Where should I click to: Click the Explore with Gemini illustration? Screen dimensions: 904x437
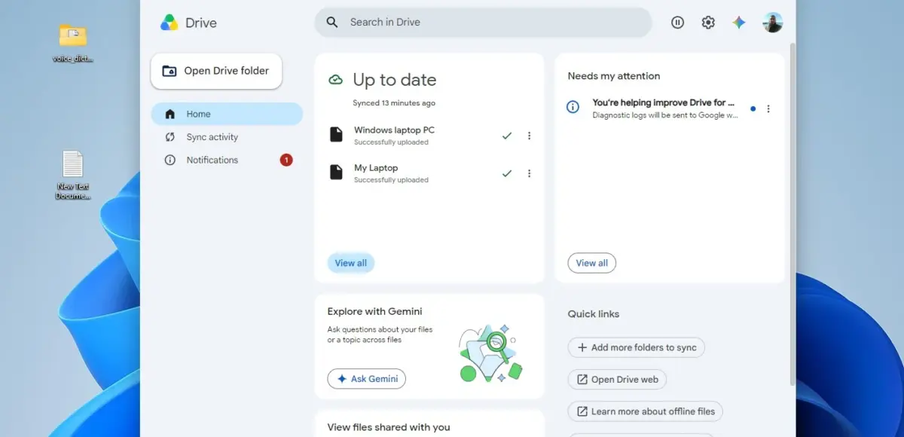(490, 353)
